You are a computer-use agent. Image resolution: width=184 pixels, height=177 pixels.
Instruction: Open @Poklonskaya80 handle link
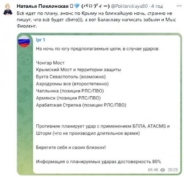coord(129,6)
